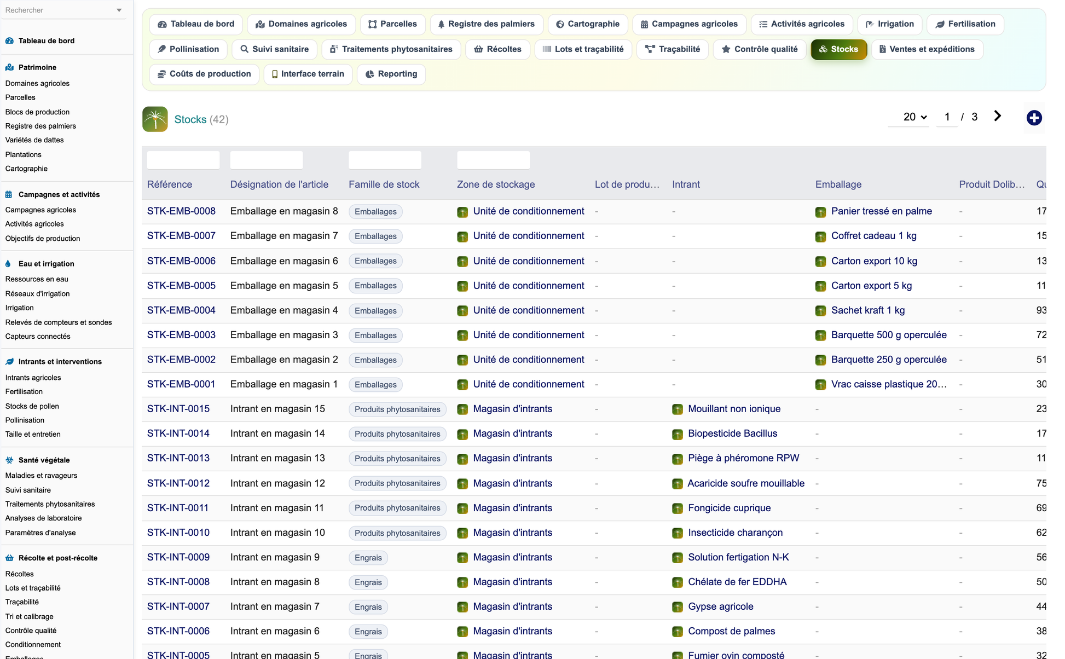
Task: Switch to Cartographie tab
Action: [x=587, y=24]
